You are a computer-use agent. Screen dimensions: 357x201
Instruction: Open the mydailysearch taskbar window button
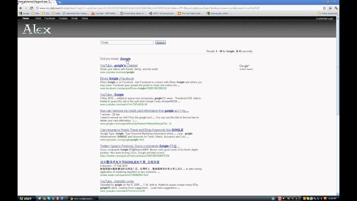point(83,199)
